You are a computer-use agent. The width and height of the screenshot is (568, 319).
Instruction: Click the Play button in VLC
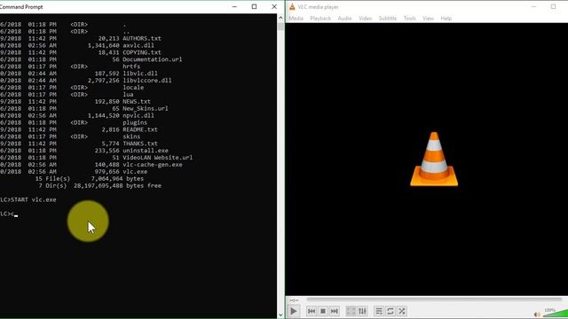click(x=294, y=311)
